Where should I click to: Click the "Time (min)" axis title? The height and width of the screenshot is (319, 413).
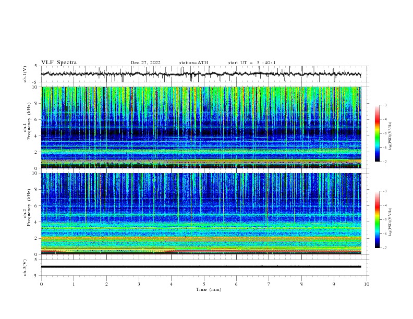coord(209,289)
